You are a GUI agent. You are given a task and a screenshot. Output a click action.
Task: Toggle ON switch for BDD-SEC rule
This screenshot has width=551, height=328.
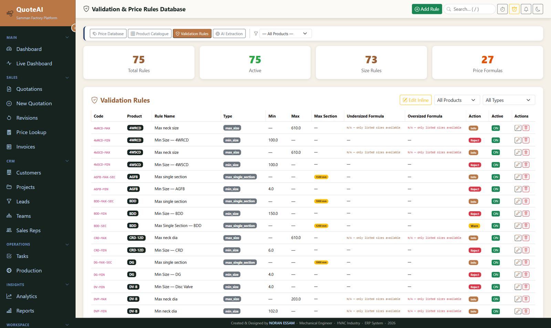coord(496,226)
